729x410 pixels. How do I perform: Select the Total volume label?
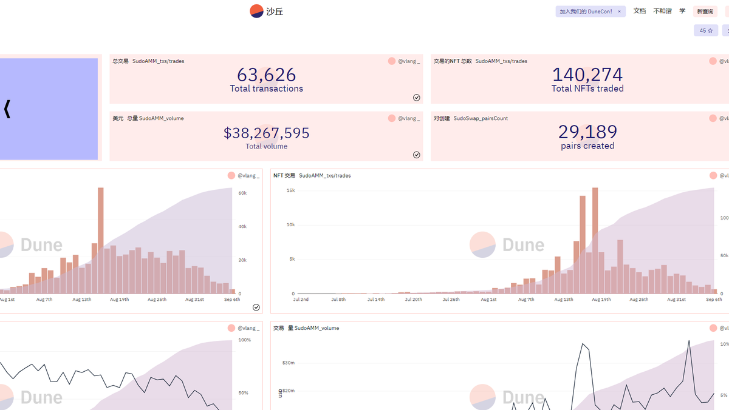click(266, 146)
